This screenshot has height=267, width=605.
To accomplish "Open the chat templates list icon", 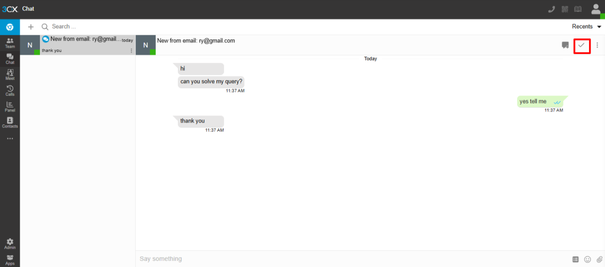I will [576, 259].
